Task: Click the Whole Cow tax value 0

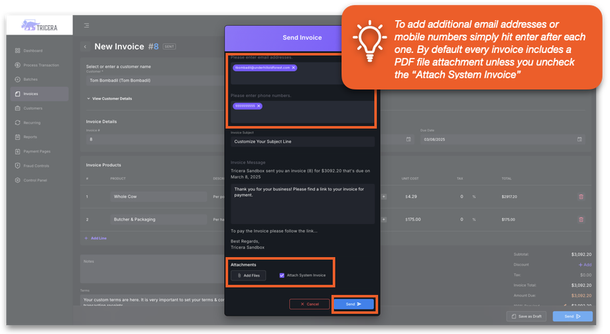Action: click(461, 197)
